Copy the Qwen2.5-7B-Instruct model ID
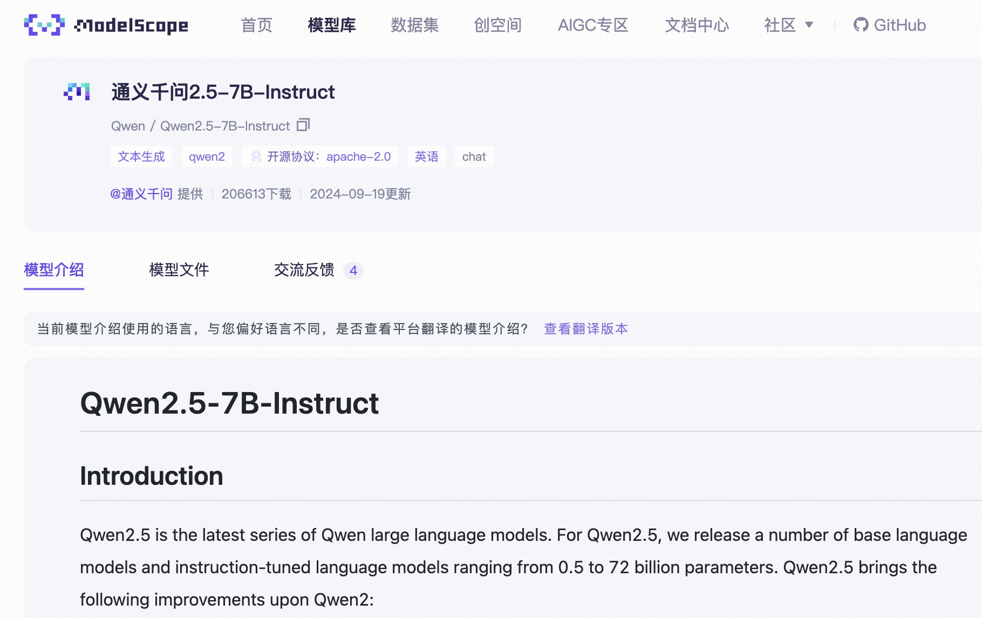Image resolution: width=982 pixels, height=618 pixels. (x=303, y=125)
